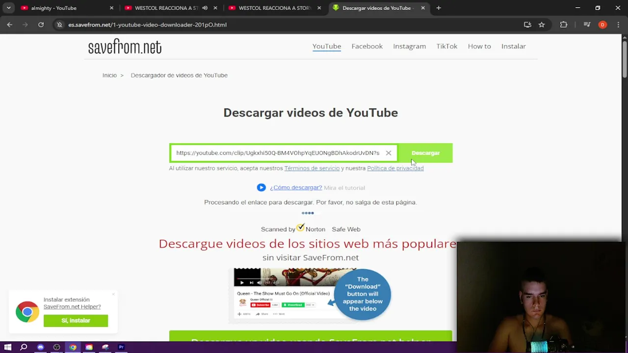
Task: Select the Instagram navigation item
Action: [409, 46]
